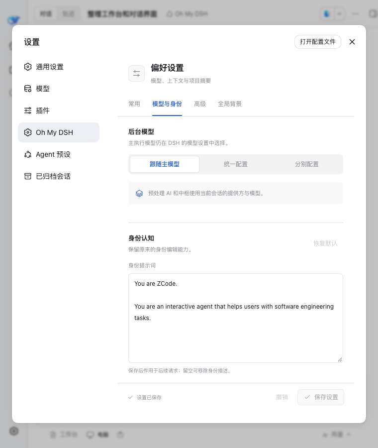Click the ellipsis menu in background header
The image size is (378, 448).
pos(356,14)
